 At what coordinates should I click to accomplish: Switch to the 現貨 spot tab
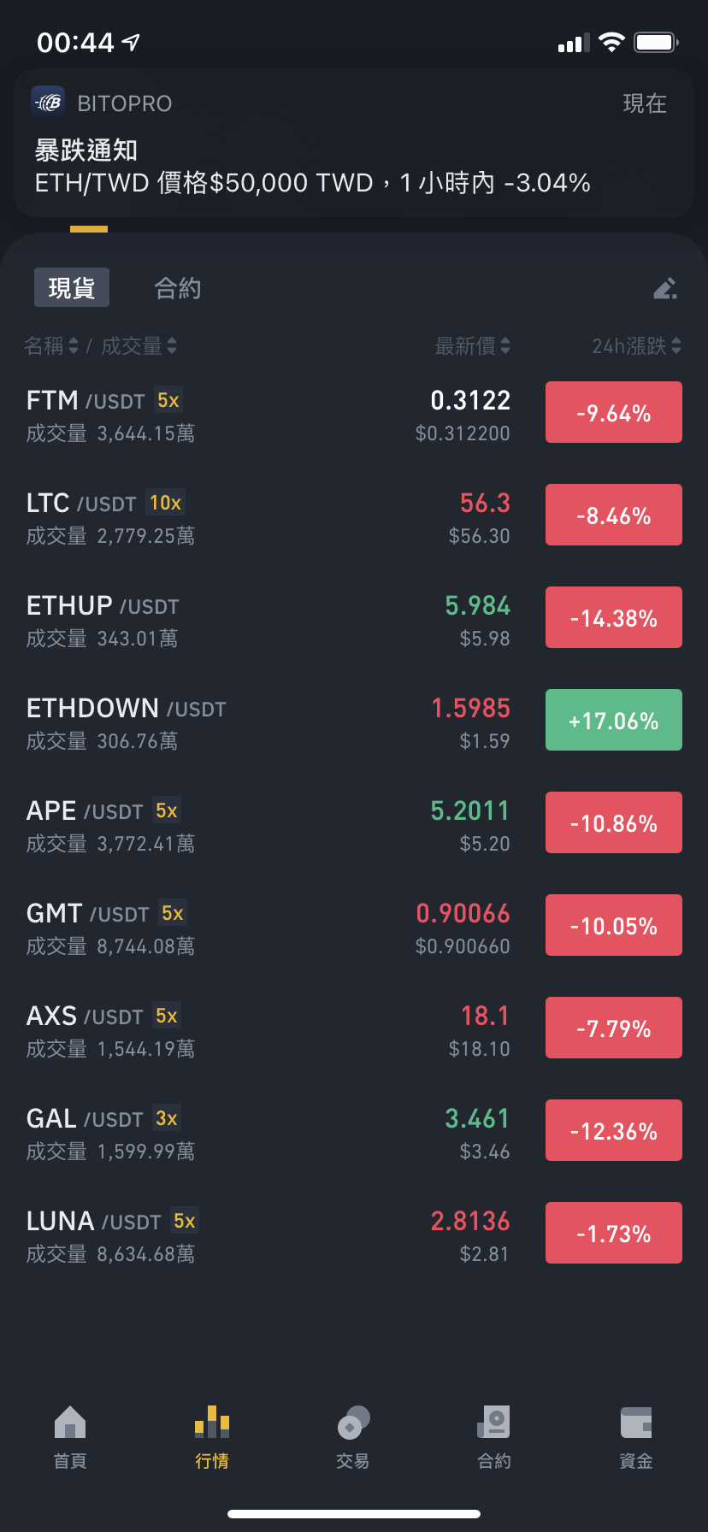[72, 288]
